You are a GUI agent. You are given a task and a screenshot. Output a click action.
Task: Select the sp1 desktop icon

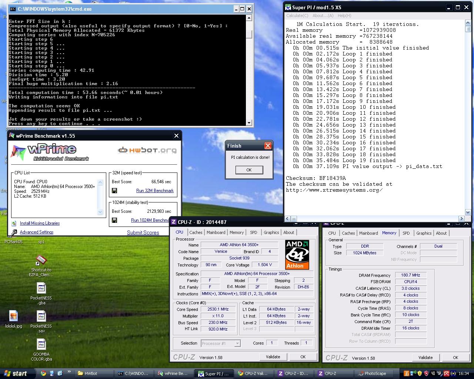point(41,242)
